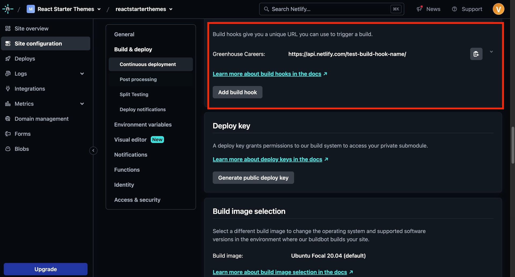
Task: Select the Forms sidebar item
Action: pos(22,134)
